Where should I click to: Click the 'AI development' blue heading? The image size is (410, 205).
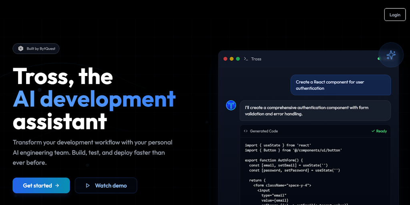pos(94,99)
